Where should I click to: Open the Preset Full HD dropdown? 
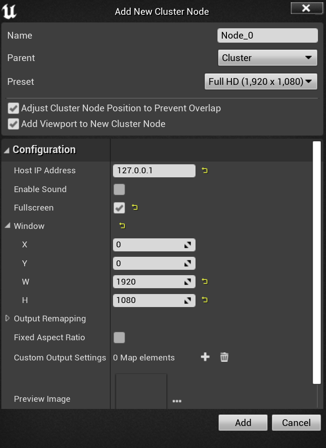click(261, 82)
